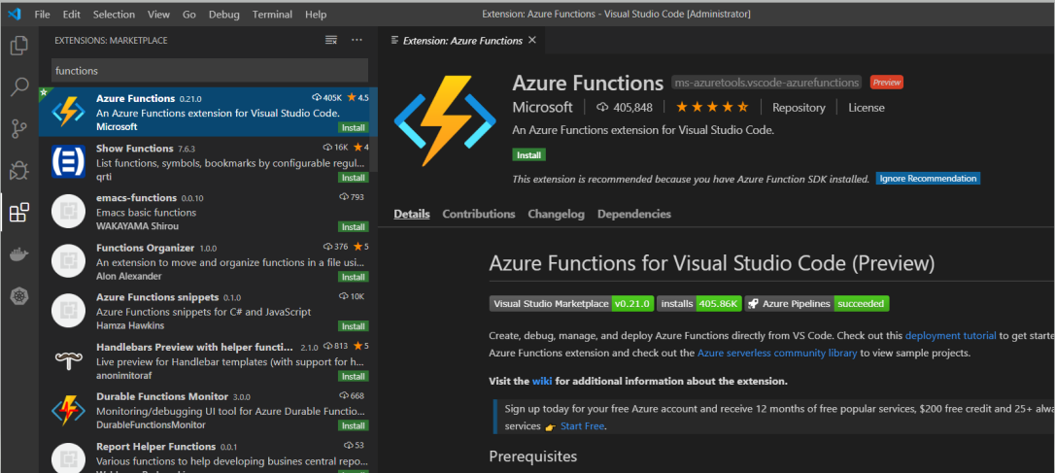Click the Start Free link
Viewport: 1055px width, 473px height.
coord(582,426)
